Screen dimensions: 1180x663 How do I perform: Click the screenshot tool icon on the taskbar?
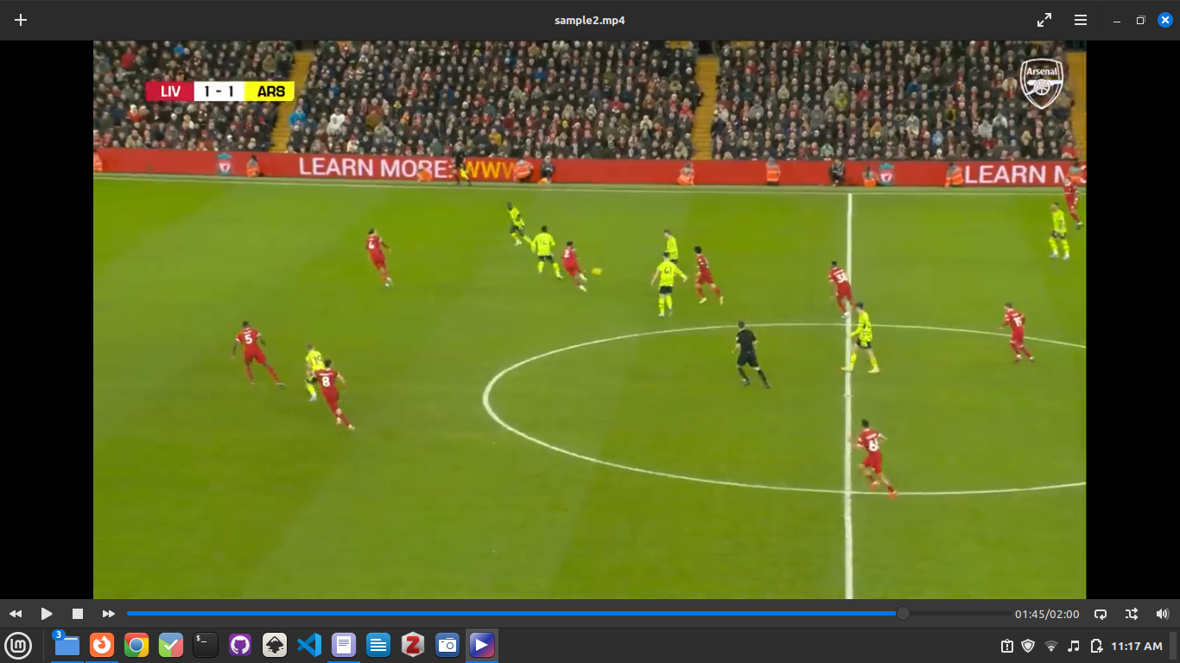click(447, 645)
